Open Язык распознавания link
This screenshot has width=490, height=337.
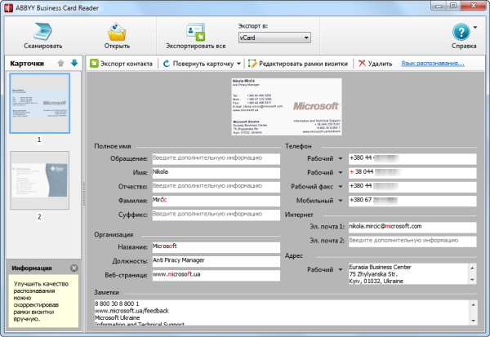pyautogui.click(x=433, y=64)
